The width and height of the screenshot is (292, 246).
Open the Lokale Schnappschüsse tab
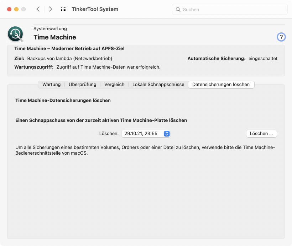click(158, 84)
